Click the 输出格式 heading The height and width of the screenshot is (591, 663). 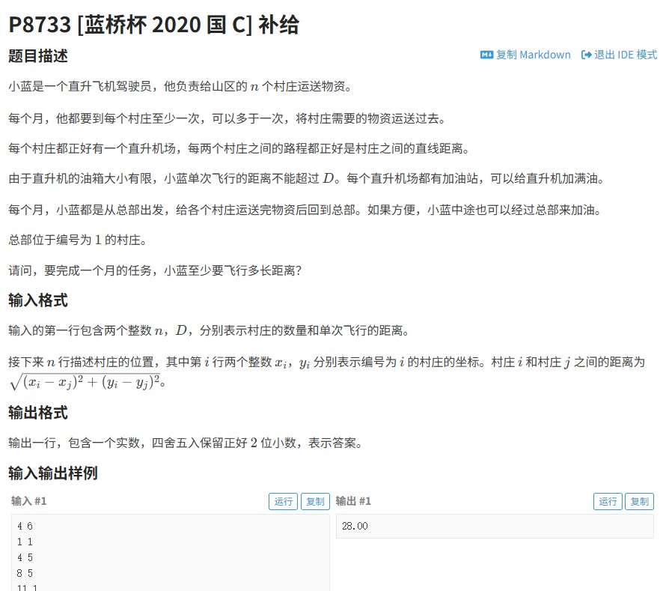coord(38,413)
